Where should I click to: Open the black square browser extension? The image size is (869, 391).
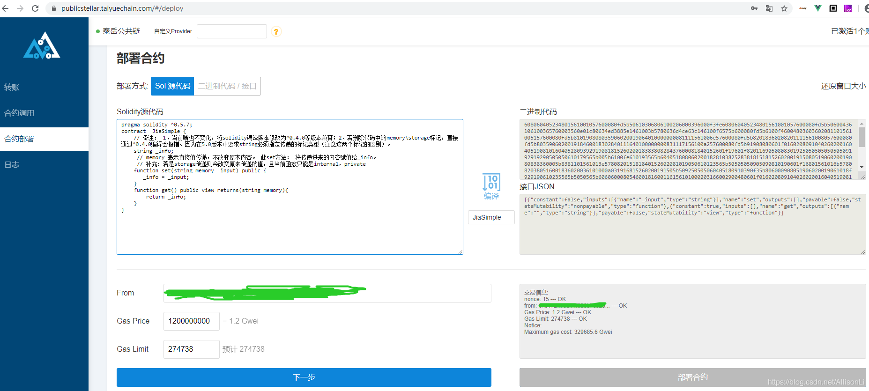coord(833,8)
